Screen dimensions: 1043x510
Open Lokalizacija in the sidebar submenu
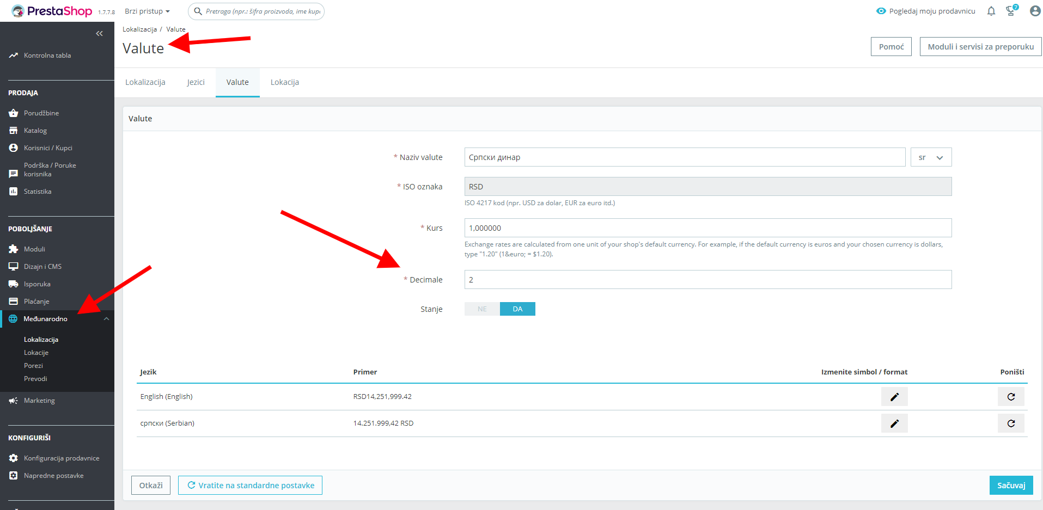[41, 340]
